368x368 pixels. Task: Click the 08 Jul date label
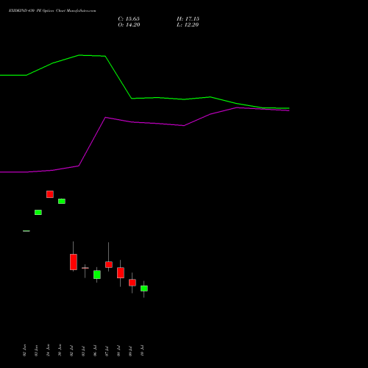pos(118,350)
